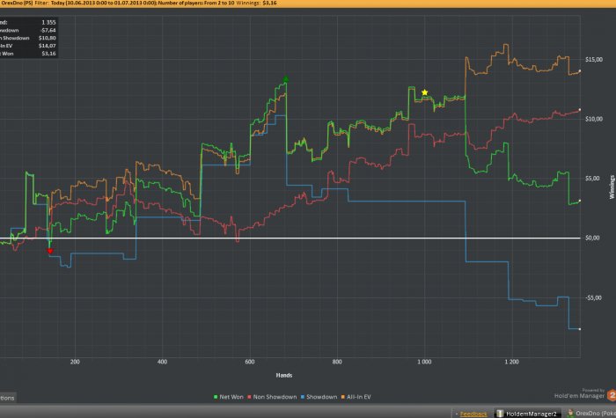616x418 pixels.
Task: Click the red Non Showdown color square
Action: 249,397
